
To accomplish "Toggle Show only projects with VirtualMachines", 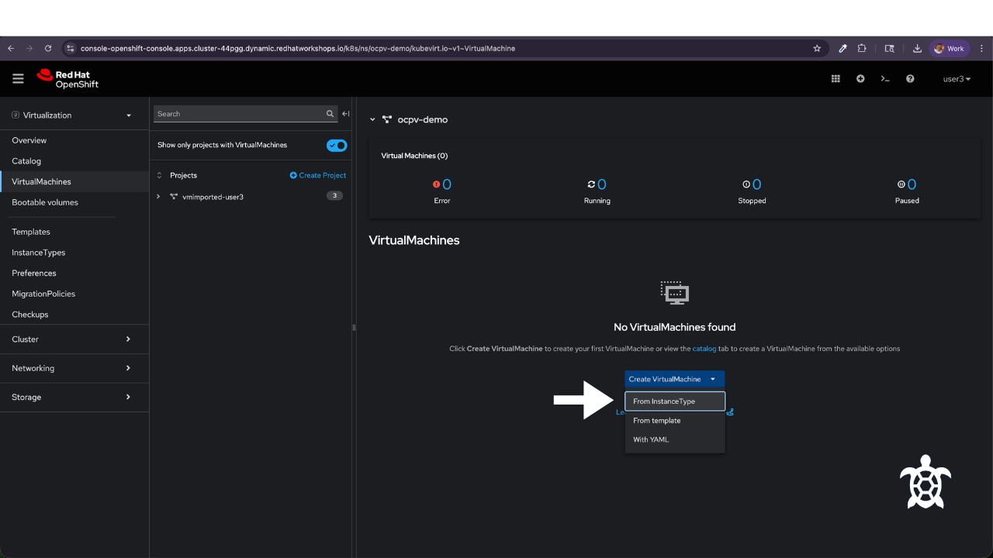I will (x=337, y=145).
